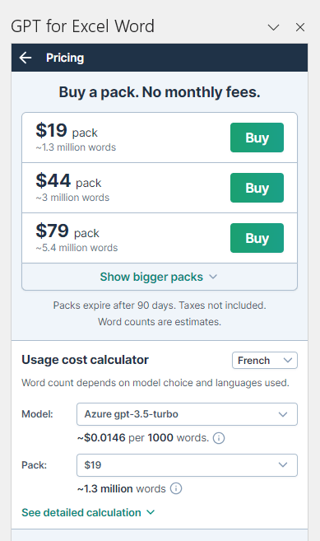The height and width of the screenshot is (541, 320).
Task: Click the chevron next to See detailed calculation
Action: click(151, 512)
